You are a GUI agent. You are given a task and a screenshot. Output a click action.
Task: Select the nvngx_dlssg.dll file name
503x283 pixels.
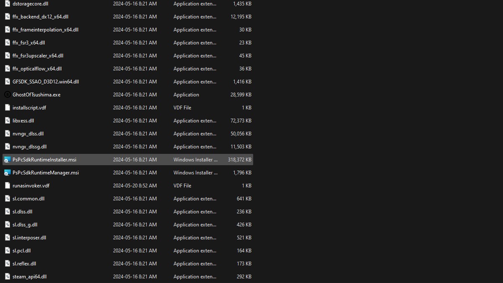(x=29, y=147)
